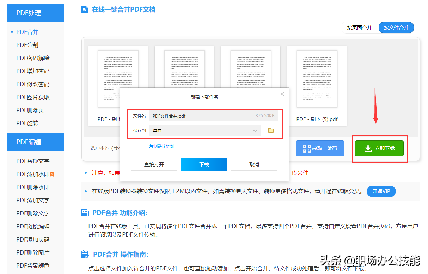Select PDF分割 in the sidebar
This screenshot has width=428, height=274.
[27, 45]
